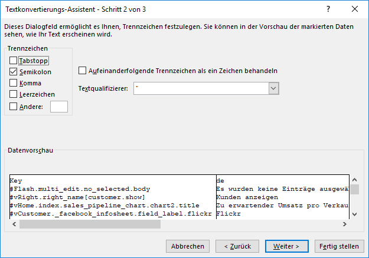The width and height of the screenshot is (369, 258).
Task: Click the preview's horizontal scrollbar thumb
Action: (89, 224)
